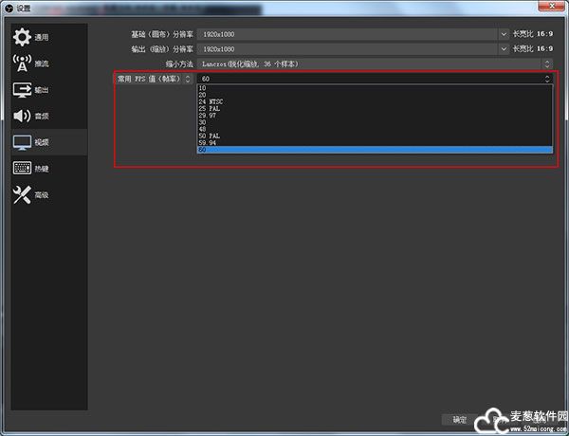
Task: Expand the base canvas resolution dropdown
Action: [504, 34]
